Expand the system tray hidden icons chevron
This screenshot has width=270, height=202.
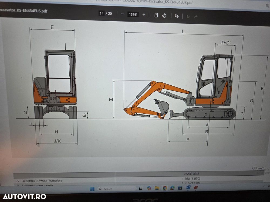[264, 186]
